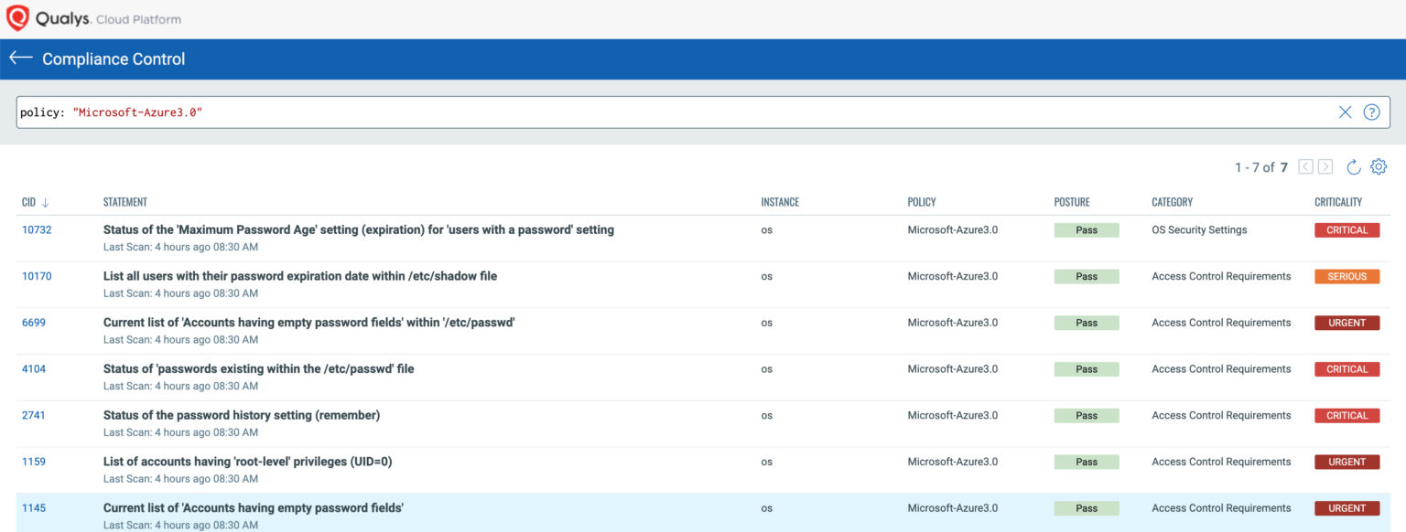Clear the policy search query using the X icon
Viewport: 1406px width, 532px height.
click(1345, 112)
